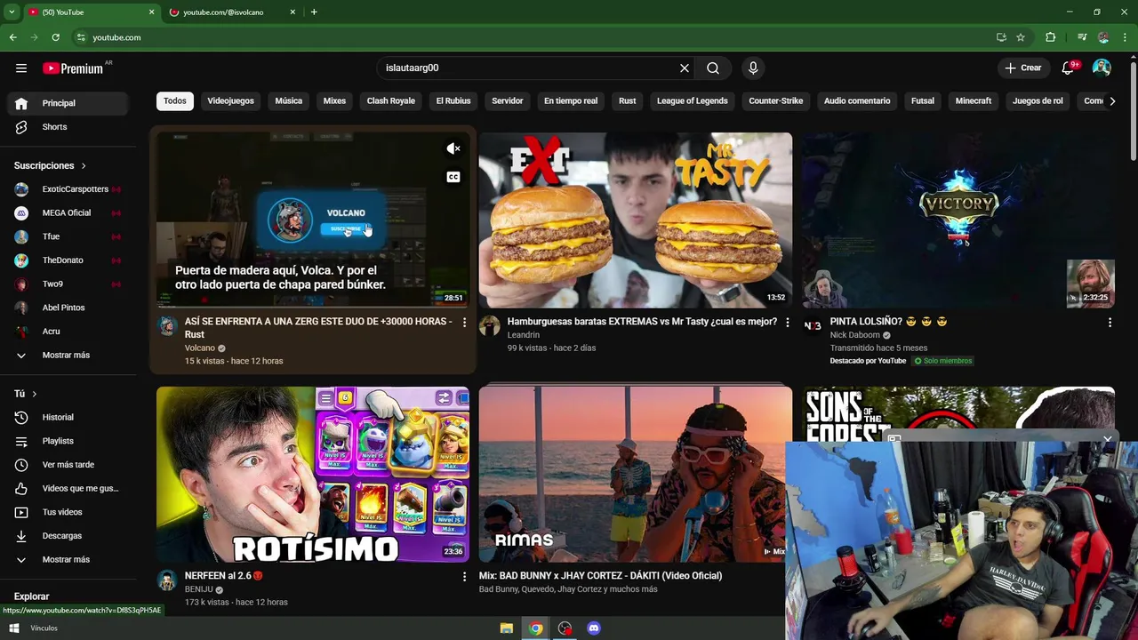Screen dimensions: 1138x640
Task: Select the Música filter chip
Action: (x=288, y=100)
